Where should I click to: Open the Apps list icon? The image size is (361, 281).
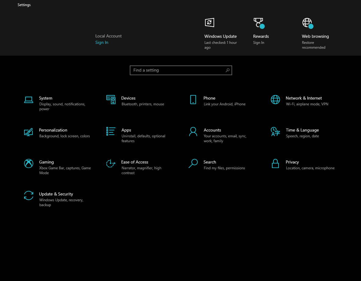click(111, 131)
